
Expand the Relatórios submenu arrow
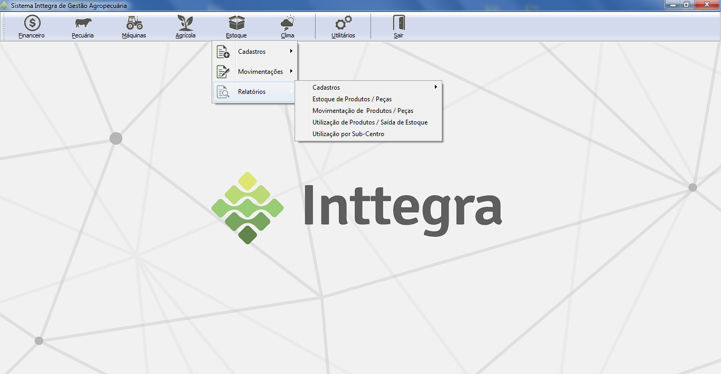point(291,91)
